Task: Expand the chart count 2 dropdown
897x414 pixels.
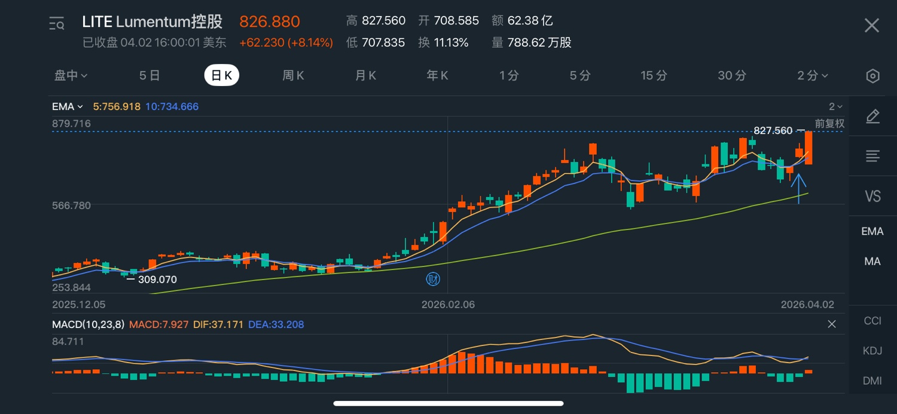Action: coord(835,107)
